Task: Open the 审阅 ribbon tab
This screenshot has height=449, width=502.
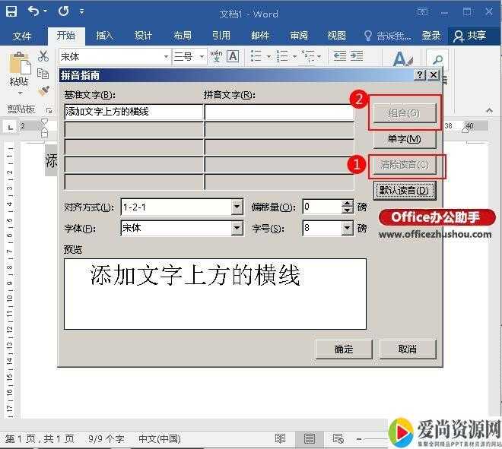Action: pyautogui.click(x=298, y=36)
